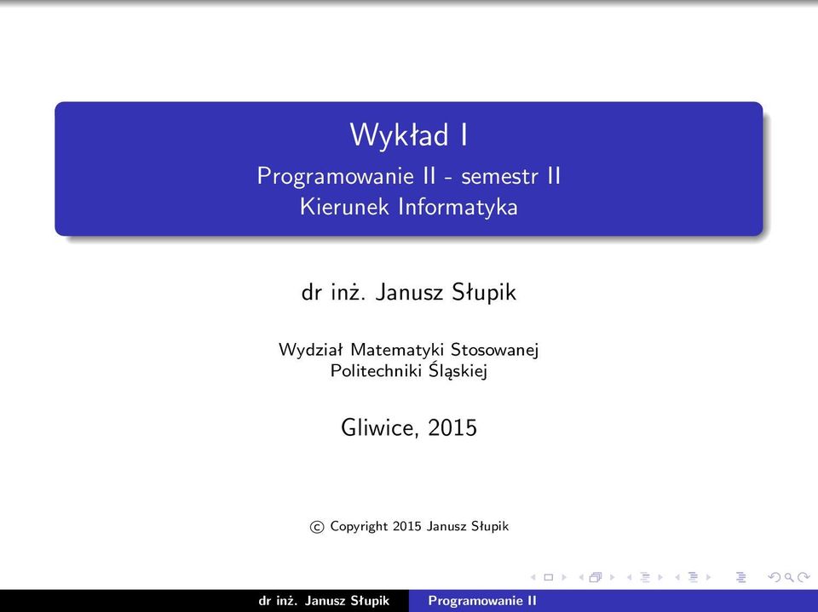Click the 'Programowanie II' footer title
The image size is (818, 612).
482,601
